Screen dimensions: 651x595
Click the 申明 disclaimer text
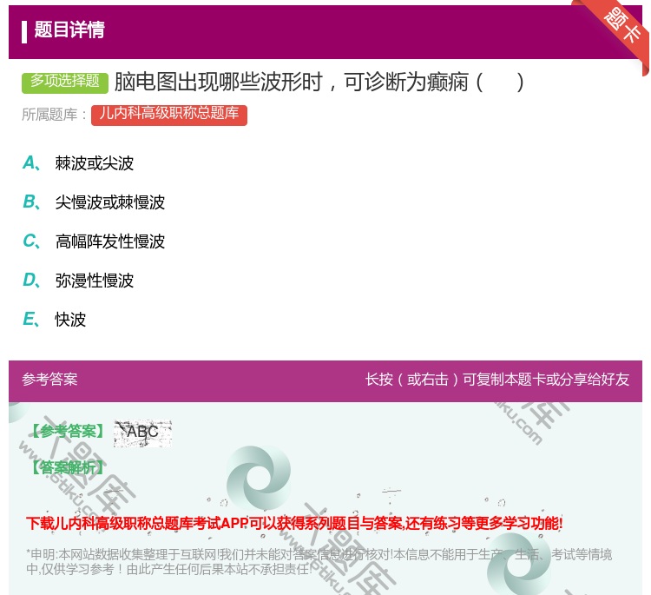(319, 562)
